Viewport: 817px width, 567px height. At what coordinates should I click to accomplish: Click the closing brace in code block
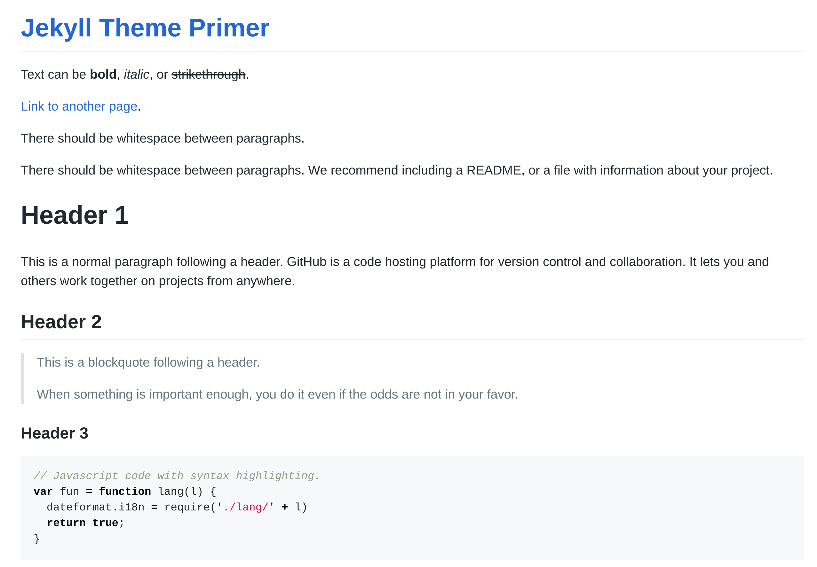(x=36, y=539)
